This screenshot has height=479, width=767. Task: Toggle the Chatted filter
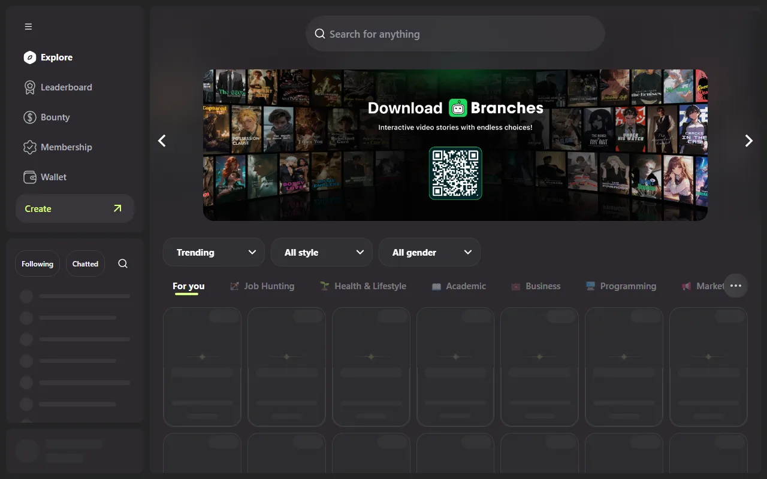coord(85,263)
